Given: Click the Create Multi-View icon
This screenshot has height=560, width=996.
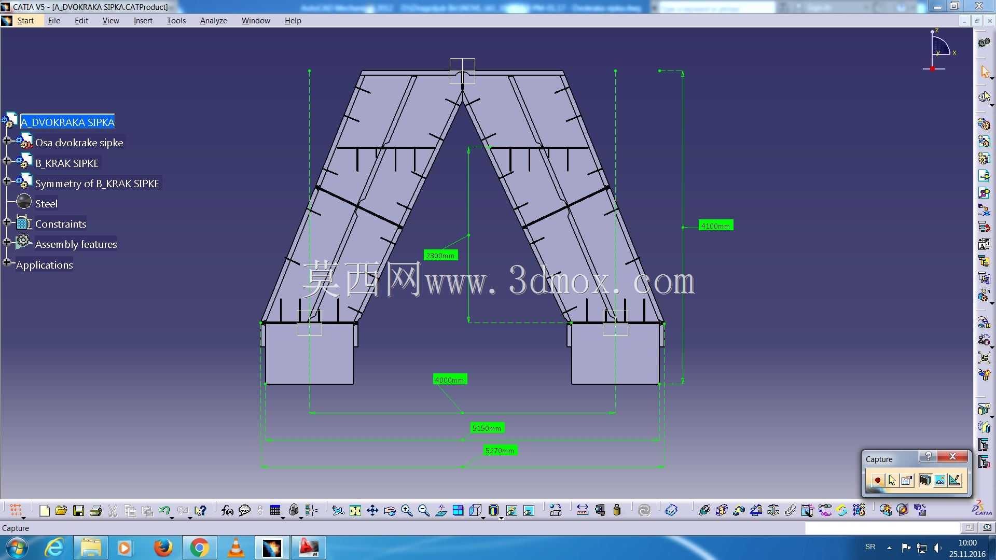Looking at the screenshot, I should [x=458, y=511].
